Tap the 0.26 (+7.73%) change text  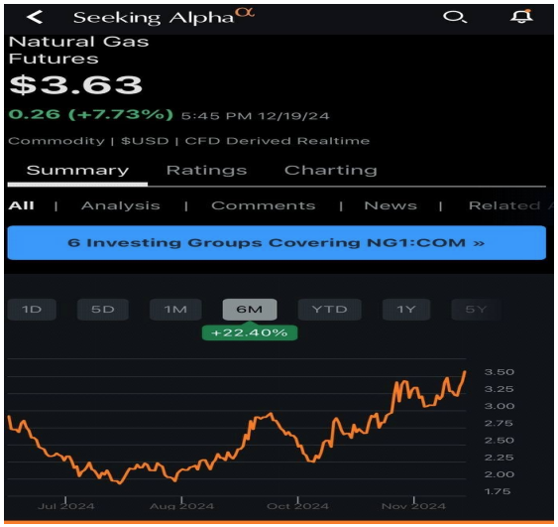[91, 114]
